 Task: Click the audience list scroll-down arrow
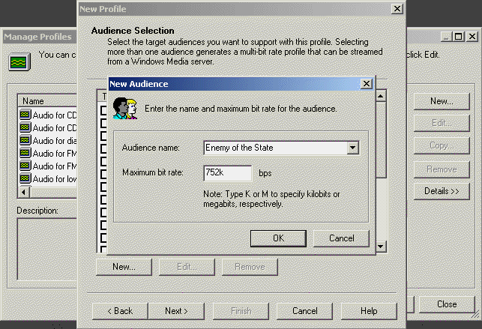(381, 247)
